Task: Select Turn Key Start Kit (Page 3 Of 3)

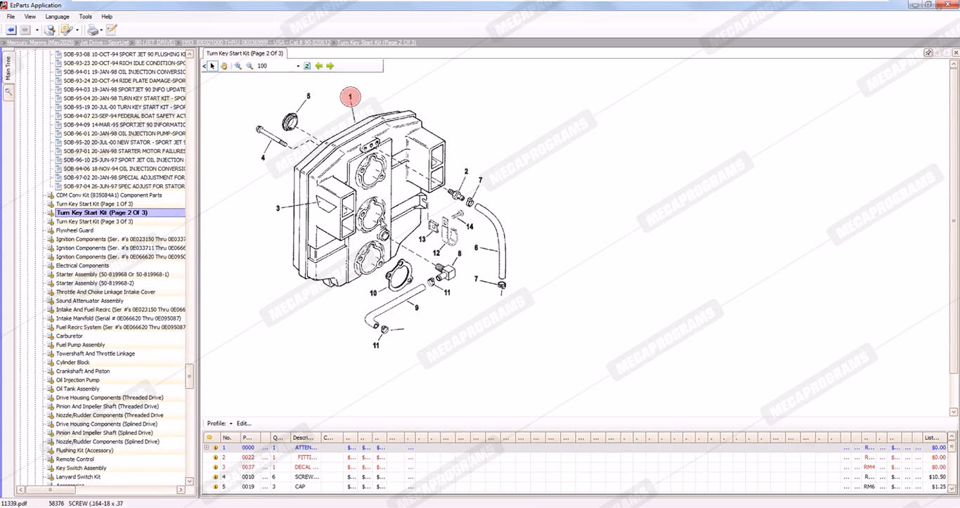Action: [x=94, y=221]
